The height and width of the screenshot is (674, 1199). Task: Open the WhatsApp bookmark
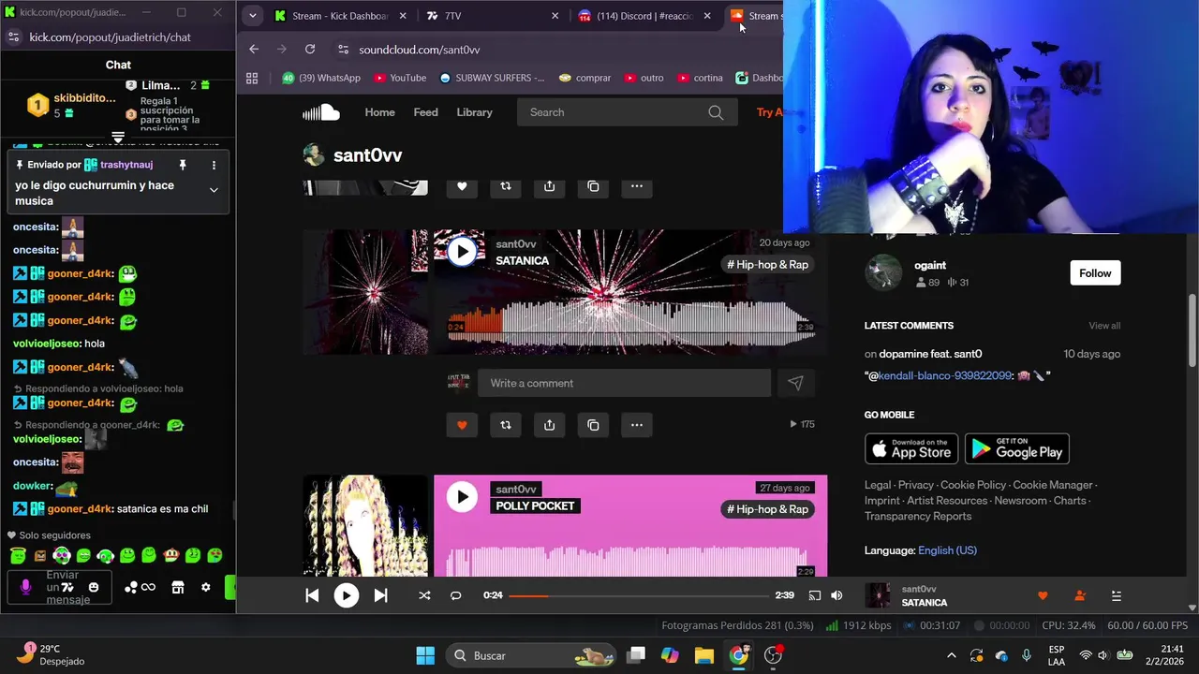(321, 79)
